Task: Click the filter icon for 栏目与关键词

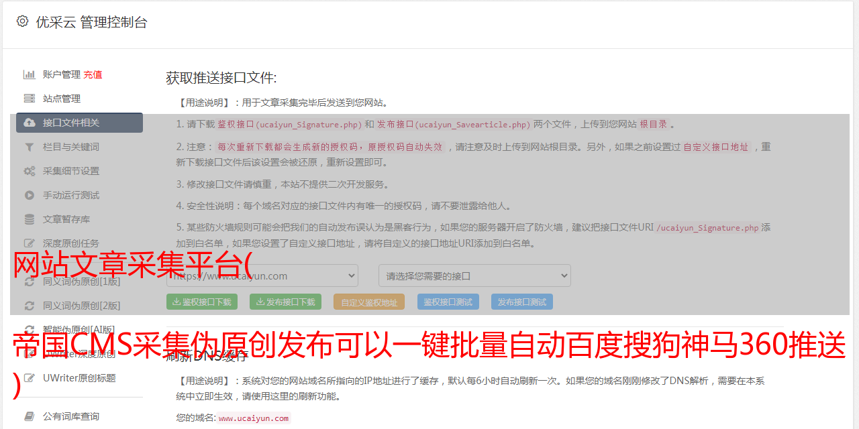Action: (x=30, y=147)
